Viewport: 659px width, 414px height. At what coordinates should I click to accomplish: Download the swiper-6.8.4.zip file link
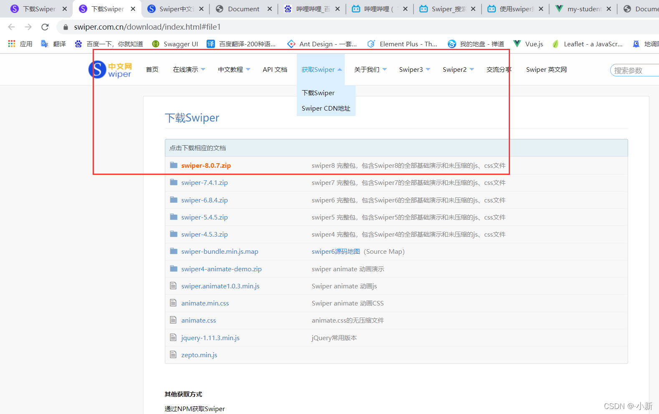(205, 200)
